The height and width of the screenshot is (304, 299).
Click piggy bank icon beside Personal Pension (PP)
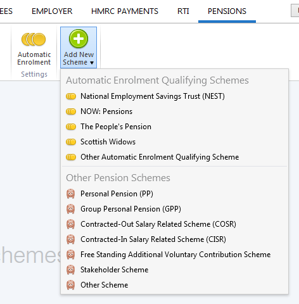71,194
